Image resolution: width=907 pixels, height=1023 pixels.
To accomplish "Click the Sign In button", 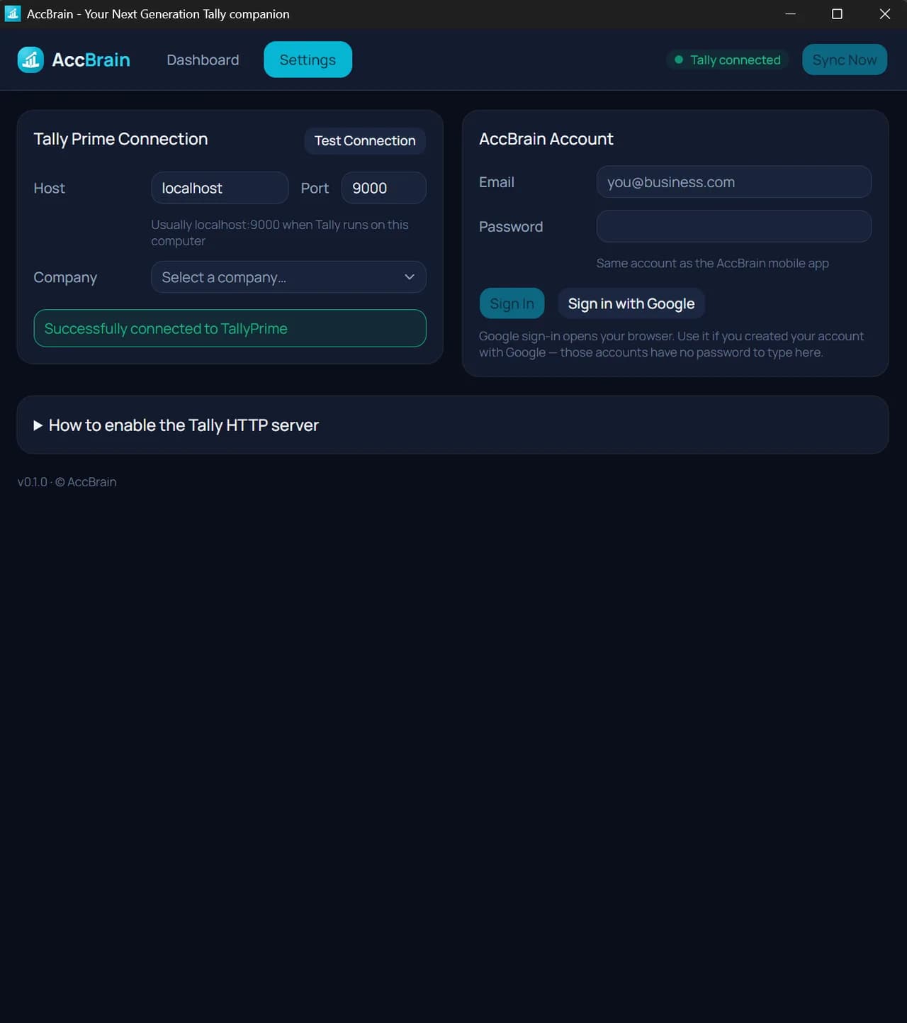I will [512, 303].
